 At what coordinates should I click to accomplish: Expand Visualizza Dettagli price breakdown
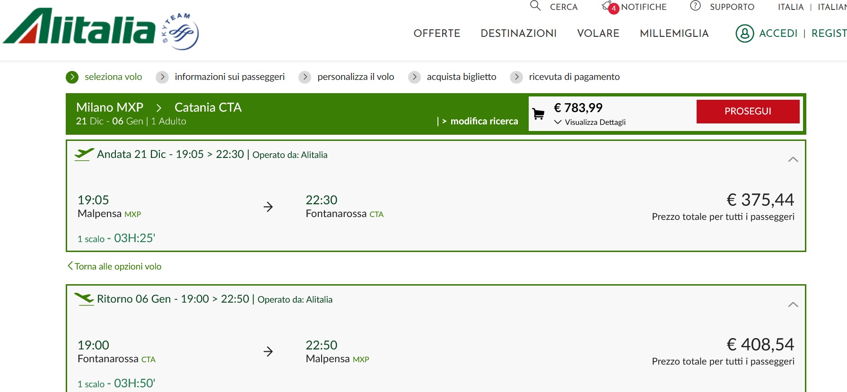[590, 122]
